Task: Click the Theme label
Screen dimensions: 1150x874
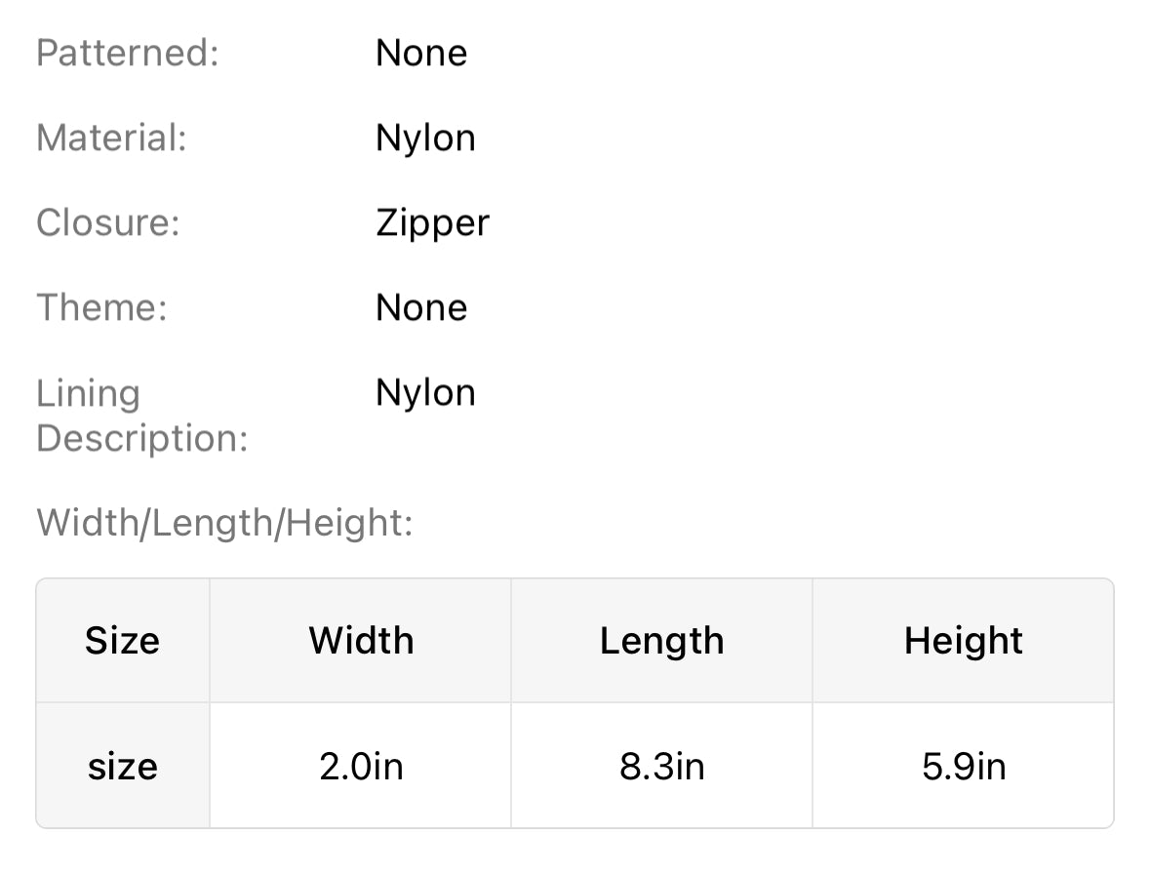Action: 102,307
